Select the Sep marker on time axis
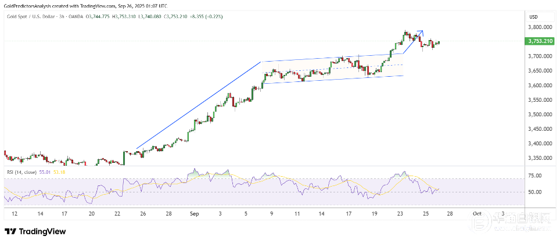560x243 pixels. [x=195, y=214]
